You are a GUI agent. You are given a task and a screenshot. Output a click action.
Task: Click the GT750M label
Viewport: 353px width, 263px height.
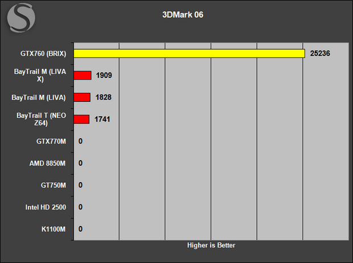point(54,186)
